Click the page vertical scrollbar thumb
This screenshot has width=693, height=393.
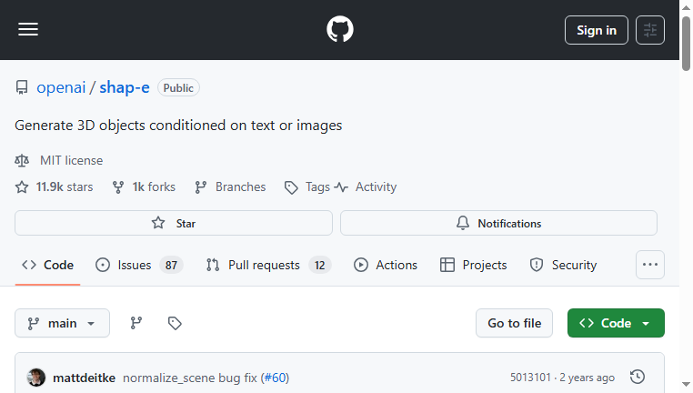[686, 44]
